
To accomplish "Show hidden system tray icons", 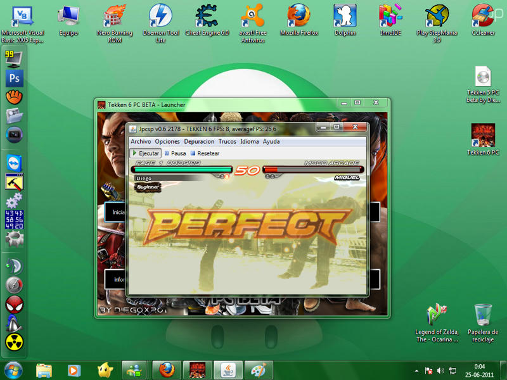I will pyautogui.click(x=416, y=370).
